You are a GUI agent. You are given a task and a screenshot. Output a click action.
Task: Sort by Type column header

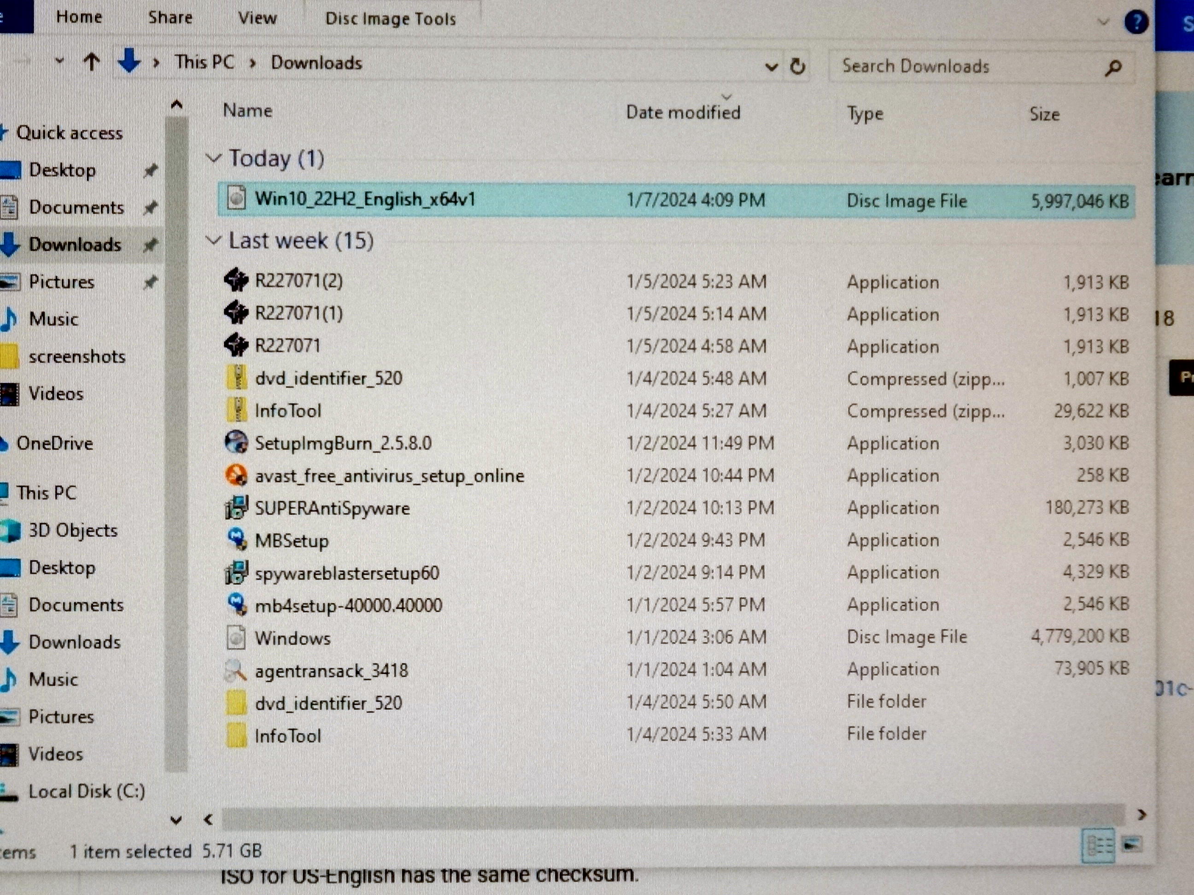pyautogui.click(x=865, y=114)
